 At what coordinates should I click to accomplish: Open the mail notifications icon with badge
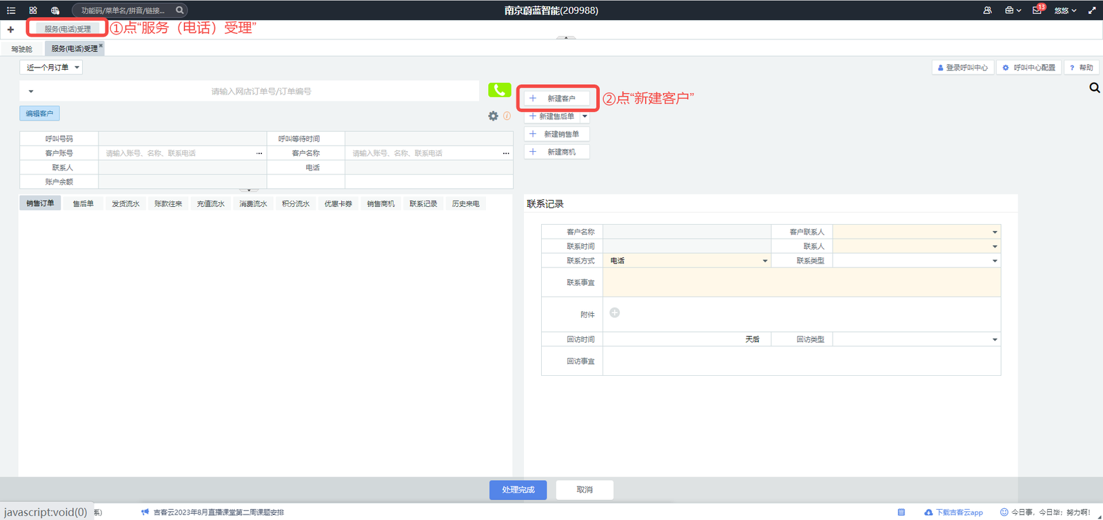(1037, 10)
